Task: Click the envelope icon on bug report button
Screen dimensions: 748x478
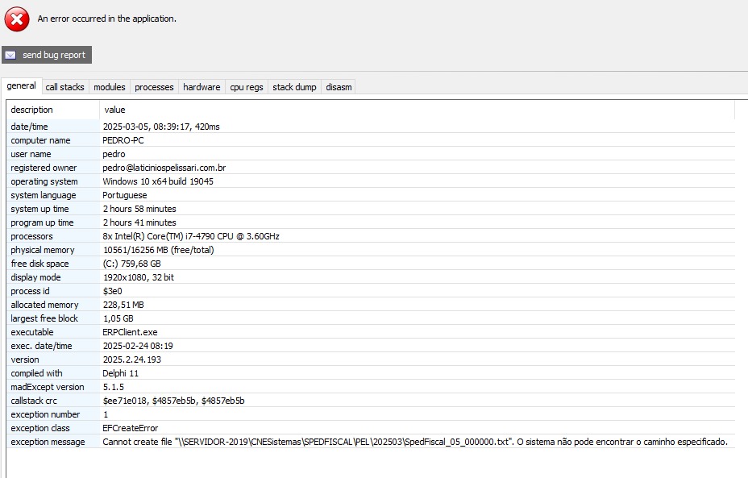Action: pos(10,55)
